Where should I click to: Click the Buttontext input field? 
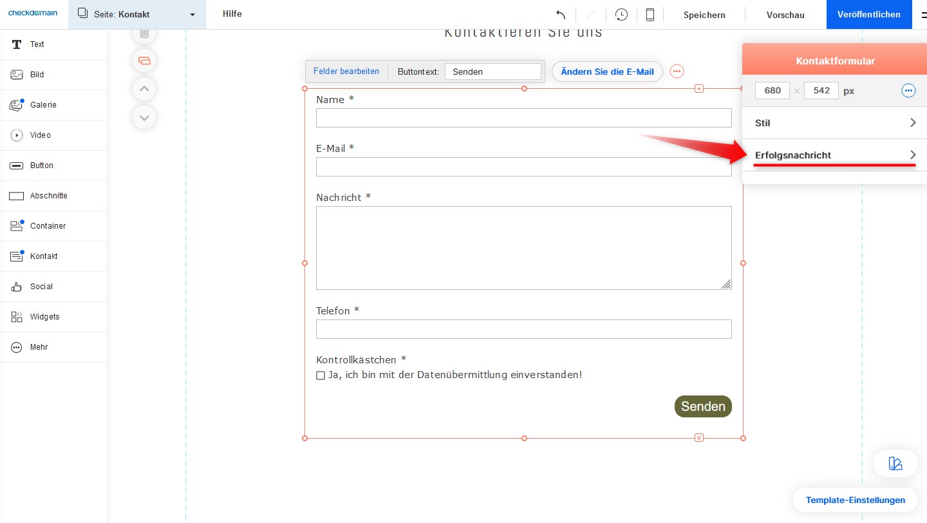pyautogui.click(x=492, y=71)
